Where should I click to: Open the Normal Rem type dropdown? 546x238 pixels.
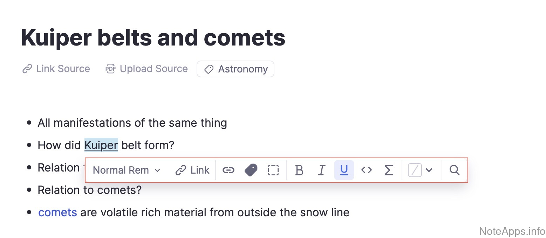click(x=127, y=170)
